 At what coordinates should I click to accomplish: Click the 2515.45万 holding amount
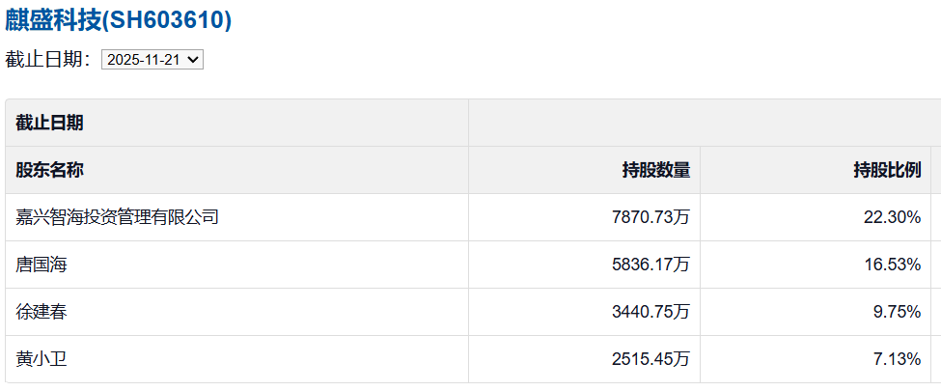coord(650,359)
